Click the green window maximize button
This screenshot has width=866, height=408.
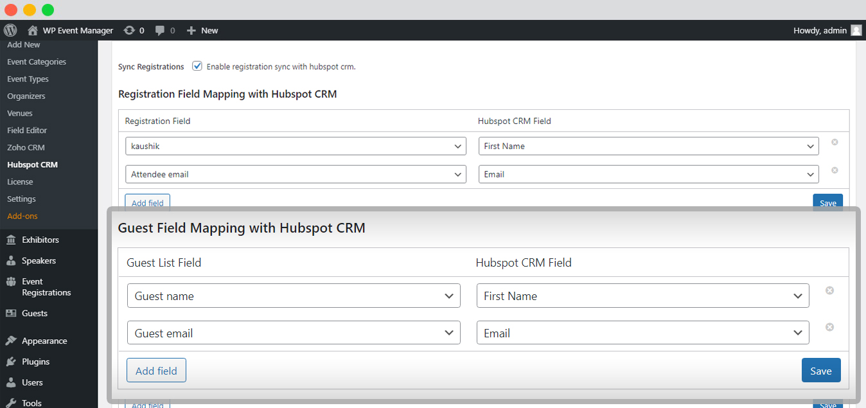point(48,10)
